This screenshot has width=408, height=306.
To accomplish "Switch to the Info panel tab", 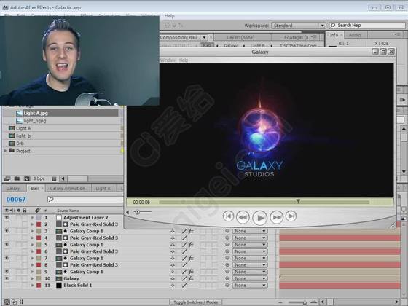I will [x=334, y=35].
